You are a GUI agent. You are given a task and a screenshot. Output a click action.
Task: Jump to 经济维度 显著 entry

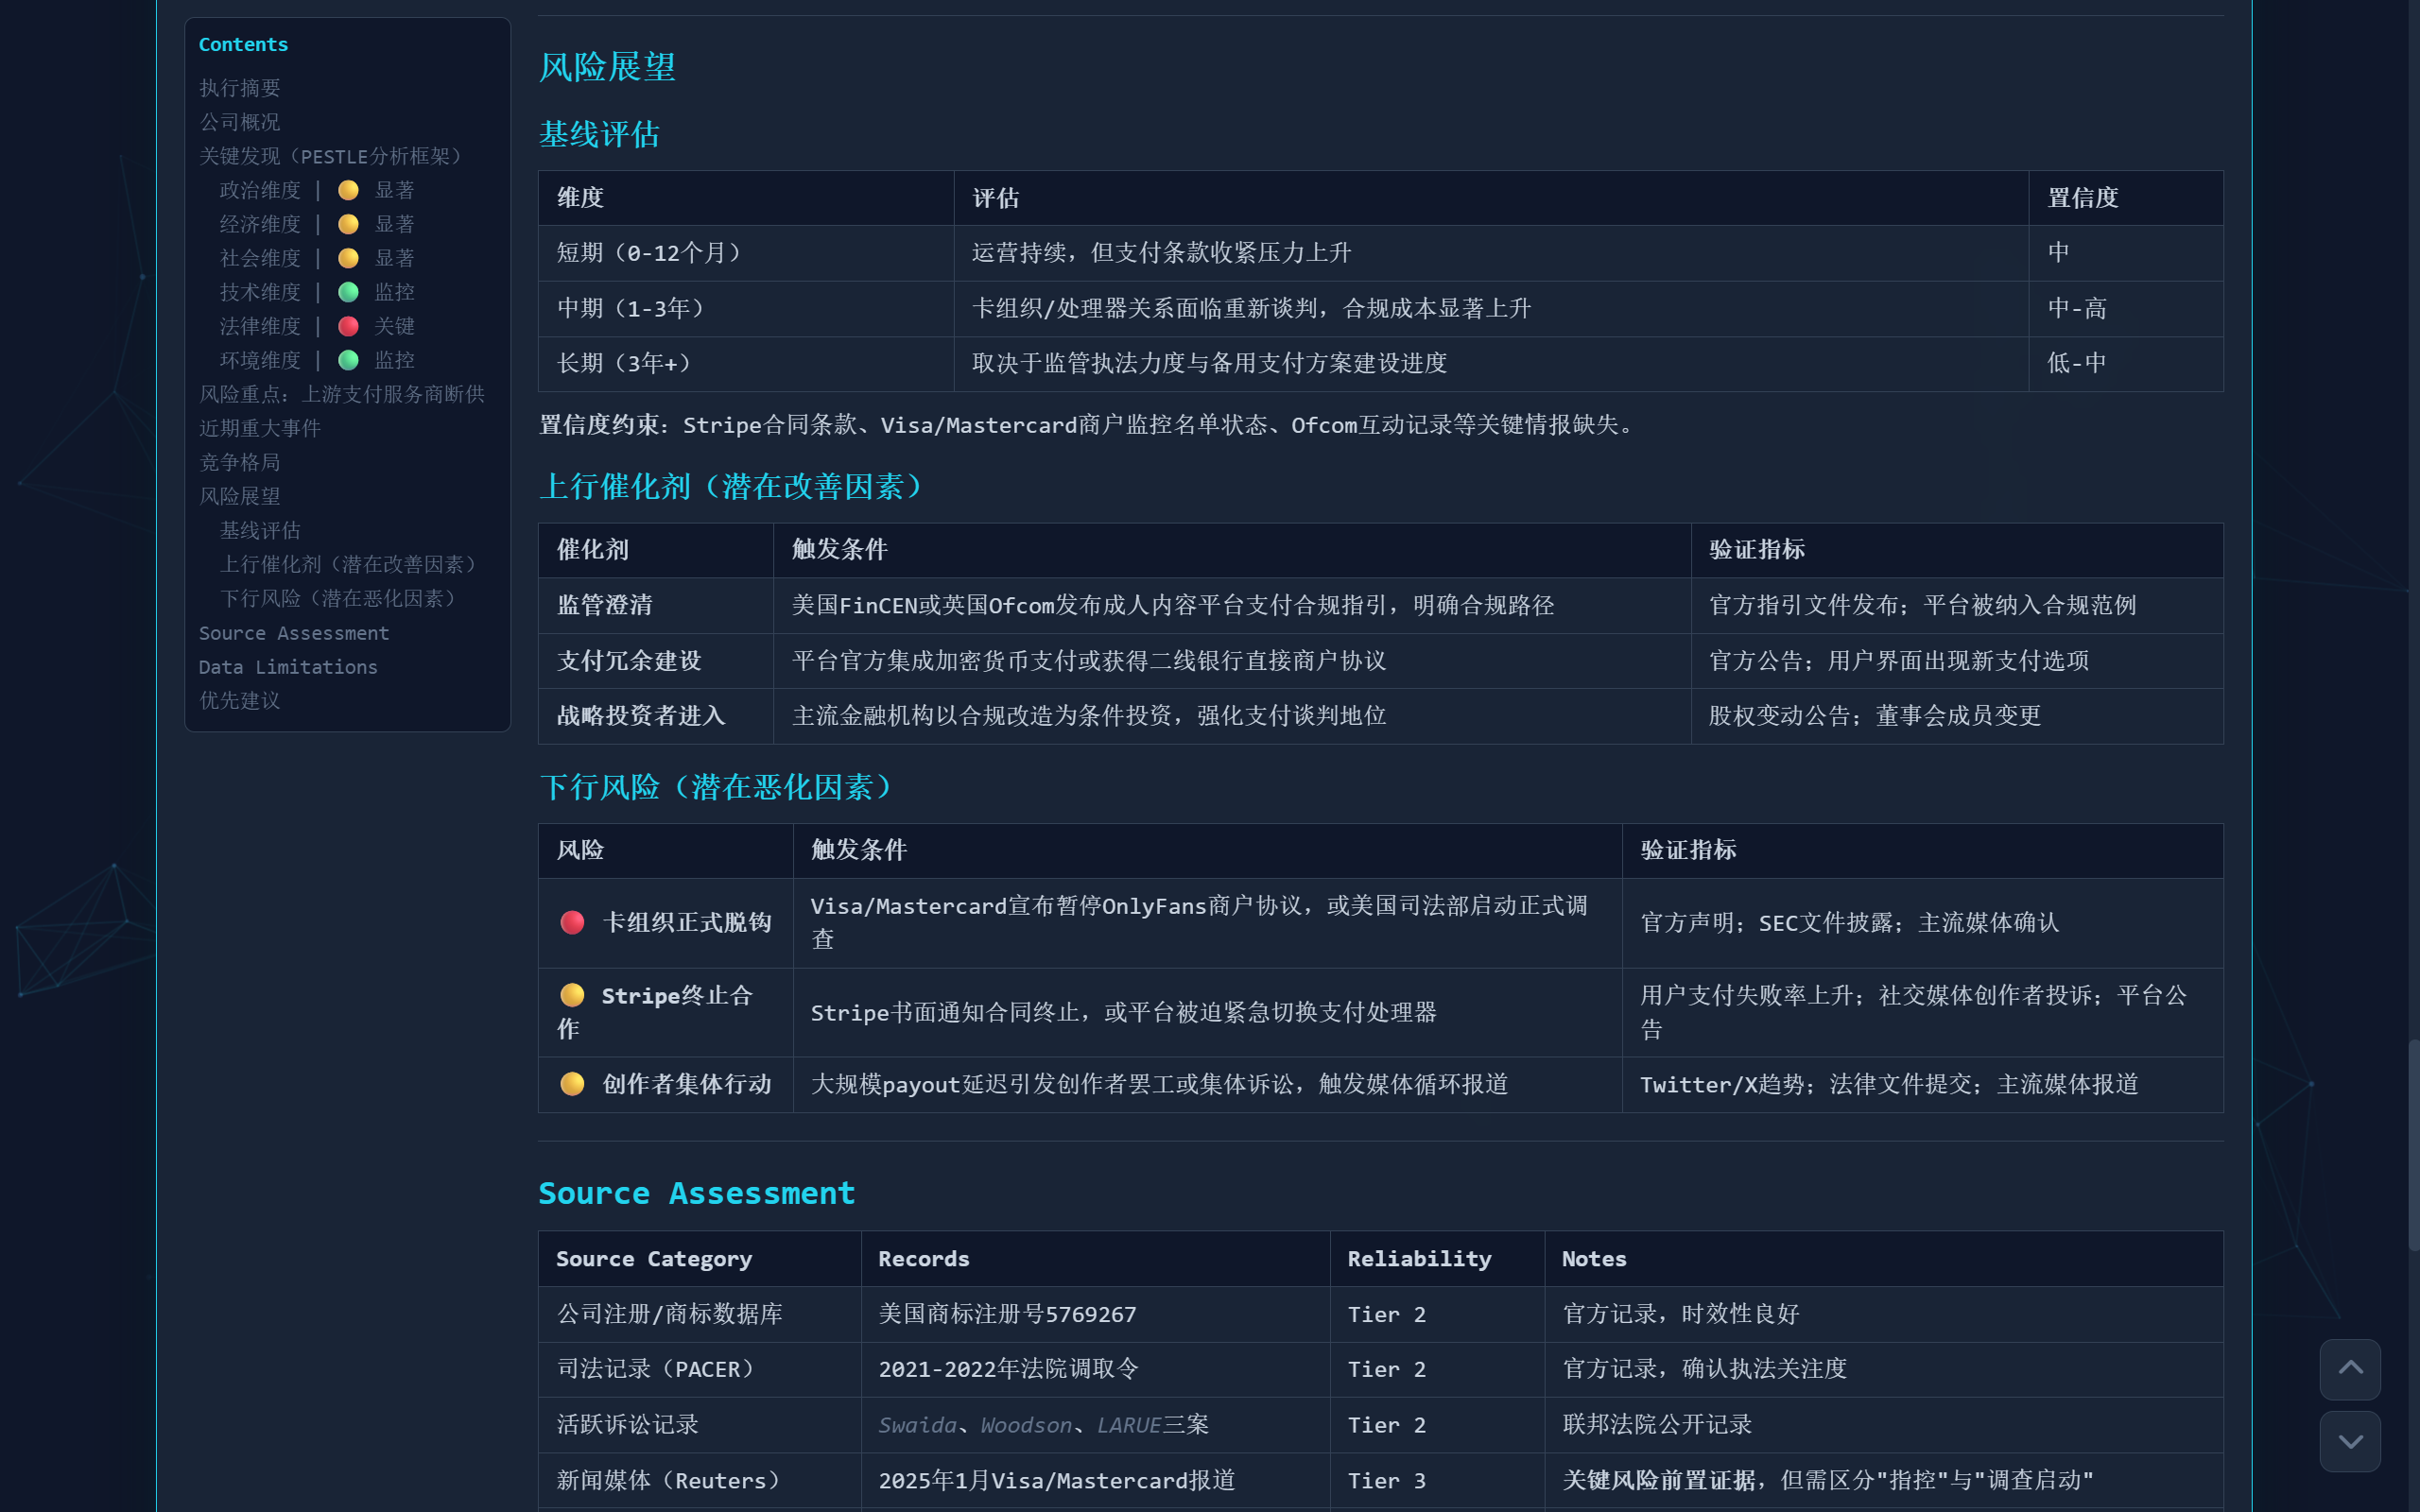coord(317,224)
